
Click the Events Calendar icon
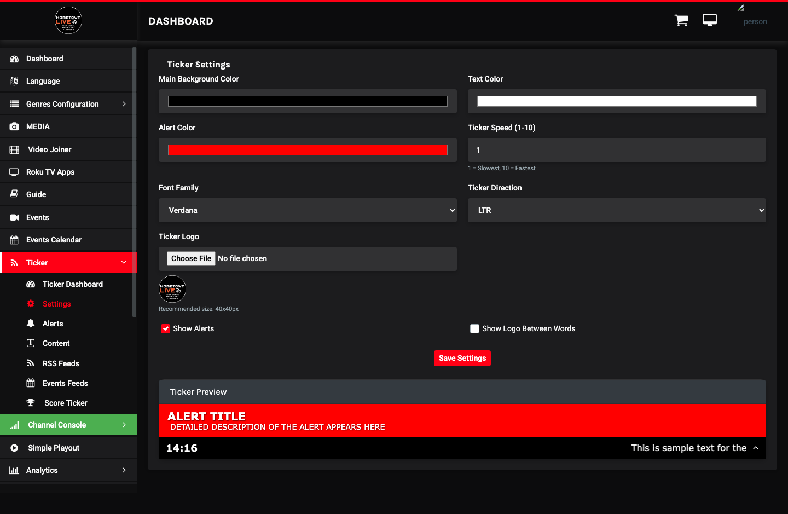tap(14, 240)
